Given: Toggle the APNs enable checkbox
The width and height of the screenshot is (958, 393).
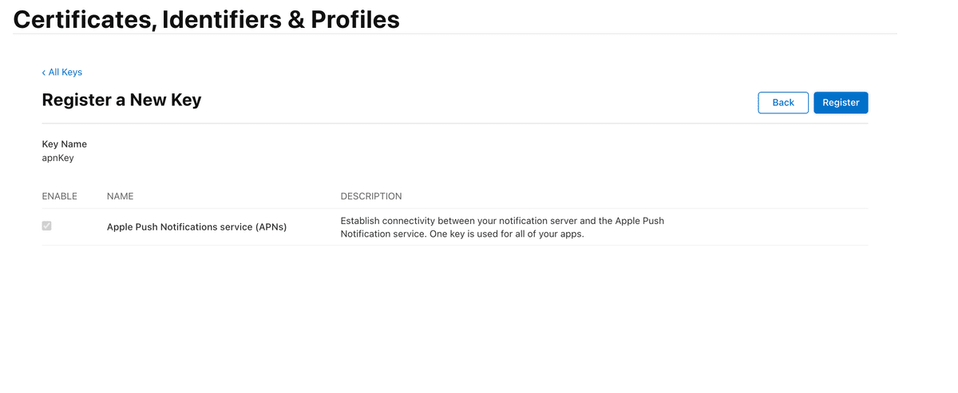Looking at the screenshot, I should click(46, 226).
